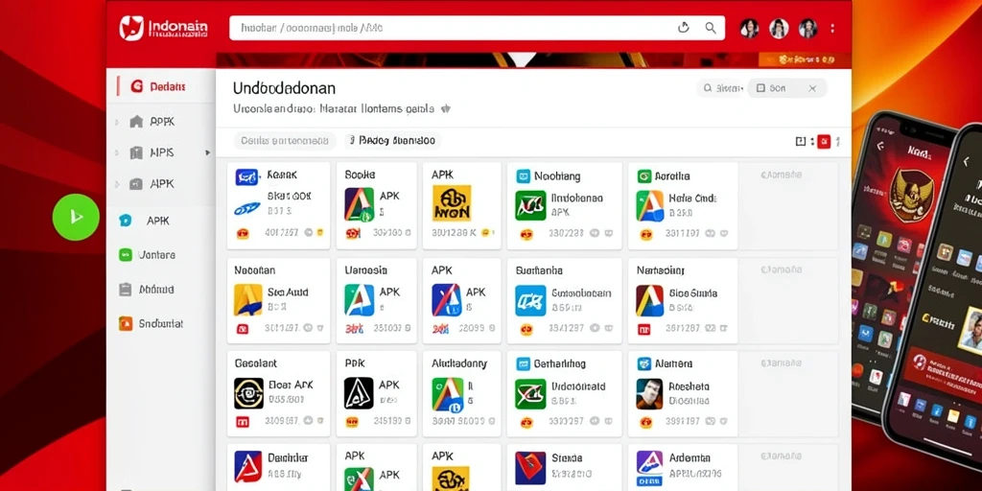This screenshot has height=491, width=982.
Task: Select NPIS in the sidebar
Action: 161,152
